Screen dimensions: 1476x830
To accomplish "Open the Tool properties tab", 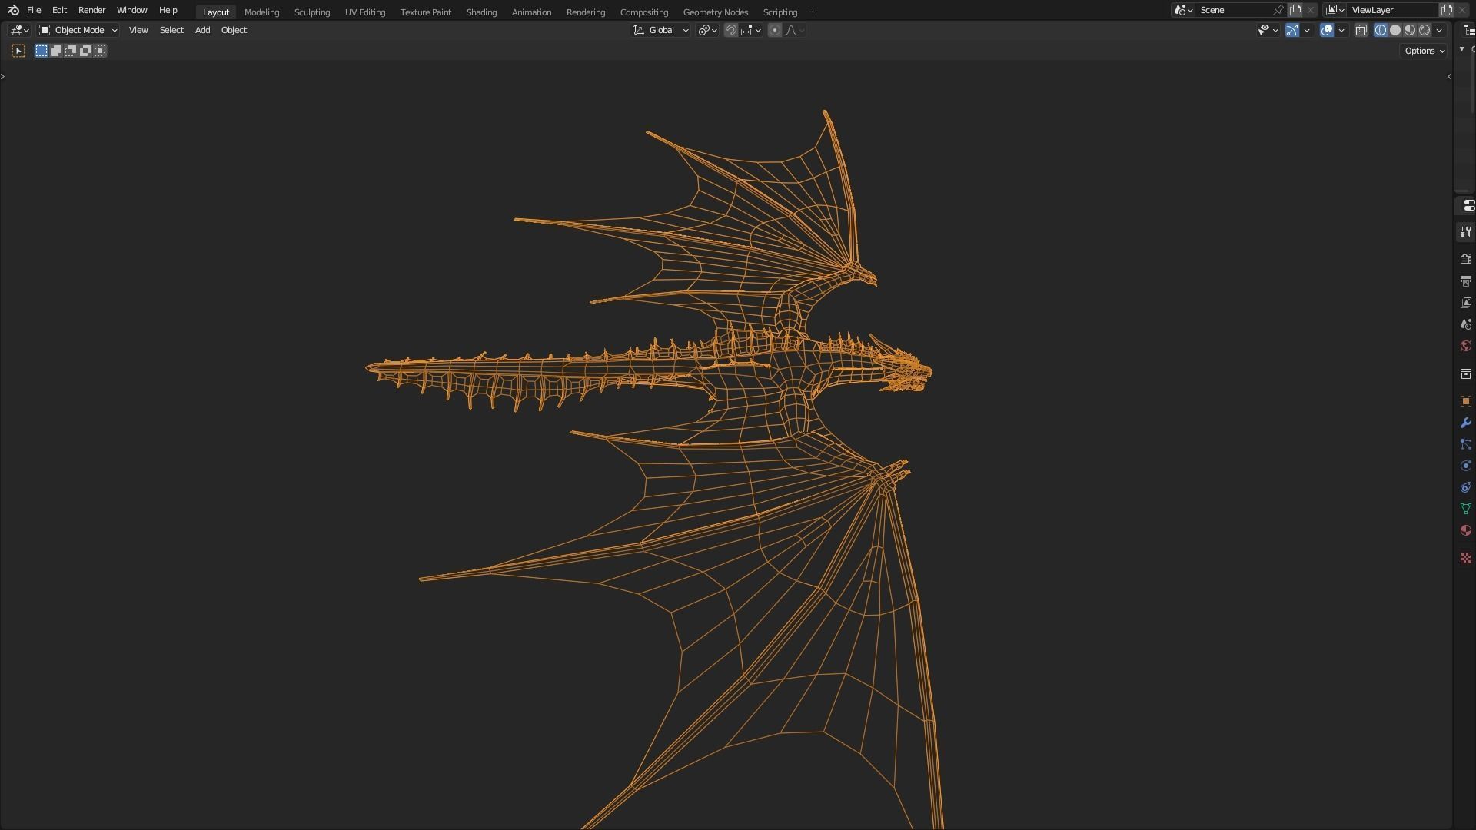I will point(1465,232).
